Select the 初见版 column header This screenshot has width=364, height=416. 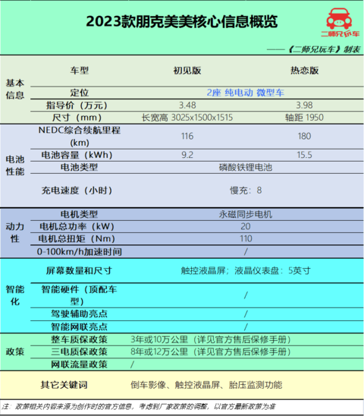(x=187, y=71)
